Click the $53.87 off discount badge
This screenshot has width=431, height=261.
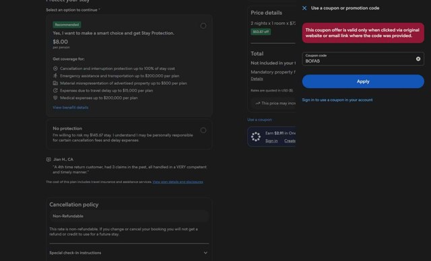[x=261, y=32]
